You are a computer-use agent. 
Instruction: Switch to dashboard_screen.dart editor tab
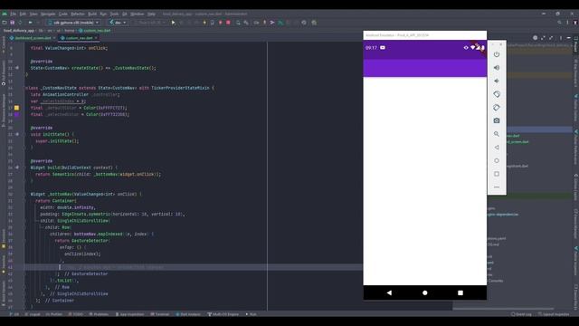click(x=33, y=38)
